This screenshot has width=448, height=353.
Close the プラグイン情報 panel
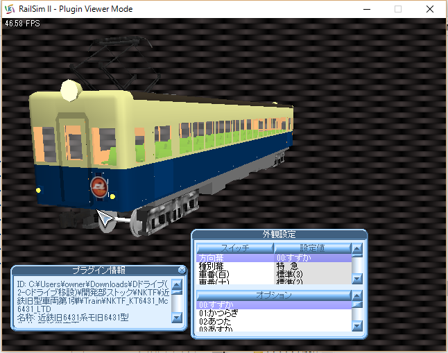pos(182,270)
